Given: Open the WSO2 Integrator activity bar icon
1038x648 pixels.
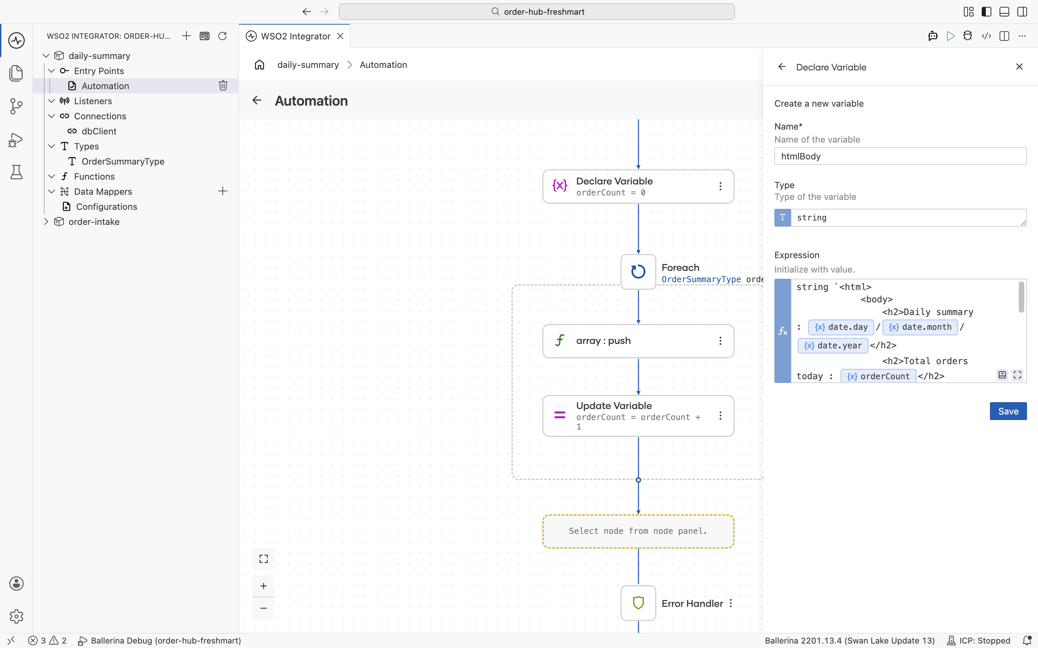Looking at the screenshot, I should click(x=16, y=41).
